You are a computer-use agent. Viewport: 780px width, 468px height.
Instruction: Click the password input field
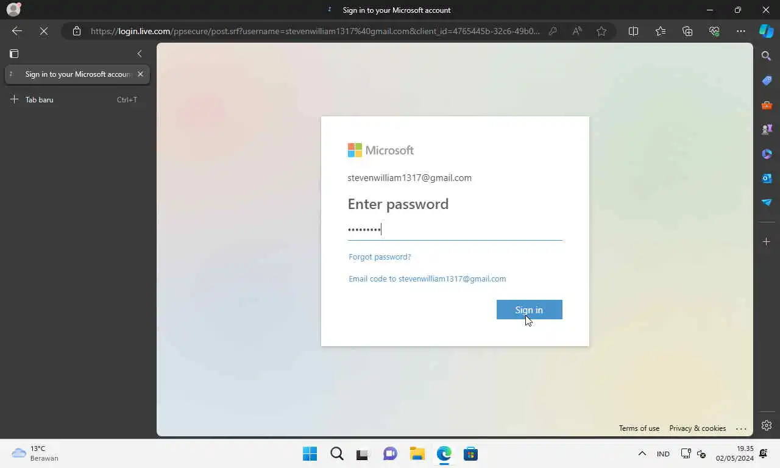click(455, 230)
